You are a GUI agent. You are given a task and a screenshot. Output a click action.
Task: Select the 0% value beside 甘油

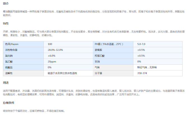[158, 61]
